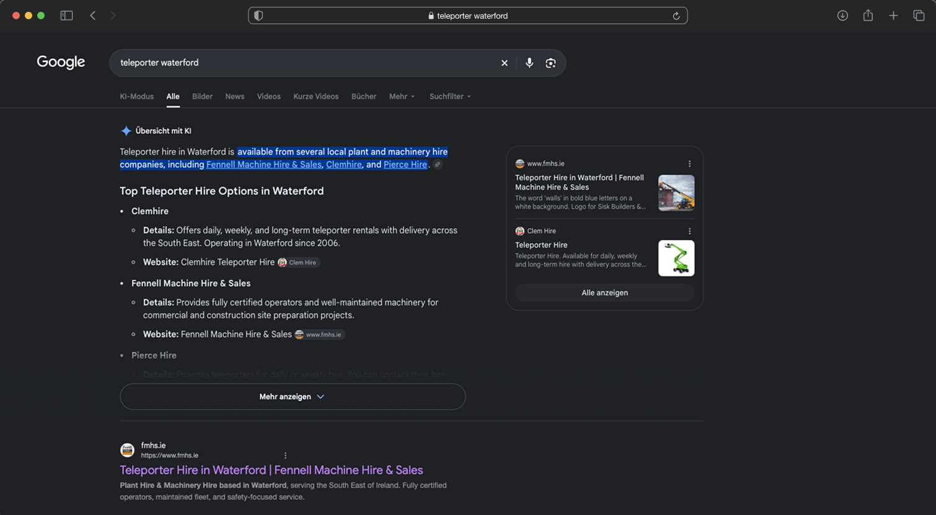The height and width of the screenshot is (515, 936).
Task: Toggle the Safari sidebar
Action: (x=66, y=15)
